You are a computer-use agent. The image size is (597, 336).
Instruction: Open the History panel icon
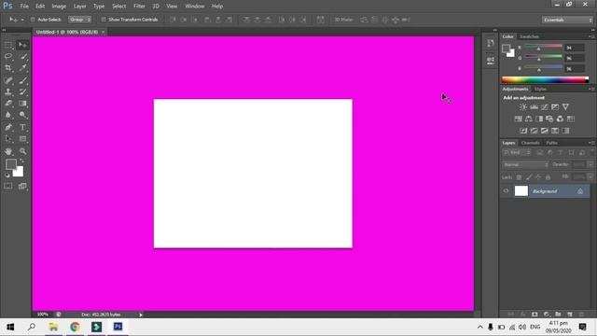pos(491,43)
